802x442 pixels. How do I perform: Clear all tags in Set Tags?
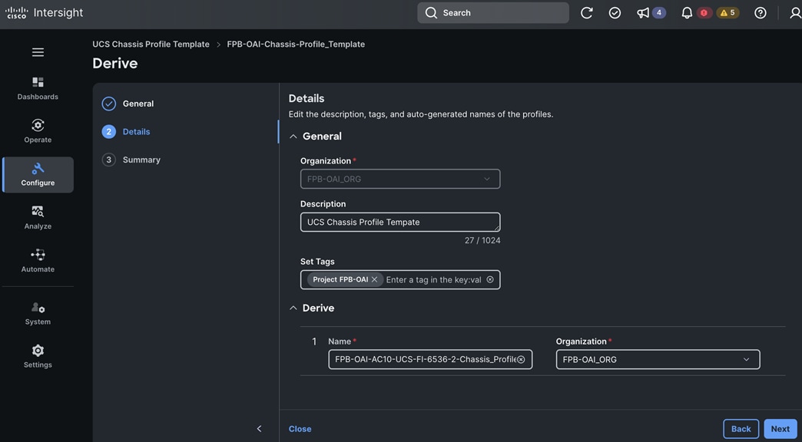(490, 279)
